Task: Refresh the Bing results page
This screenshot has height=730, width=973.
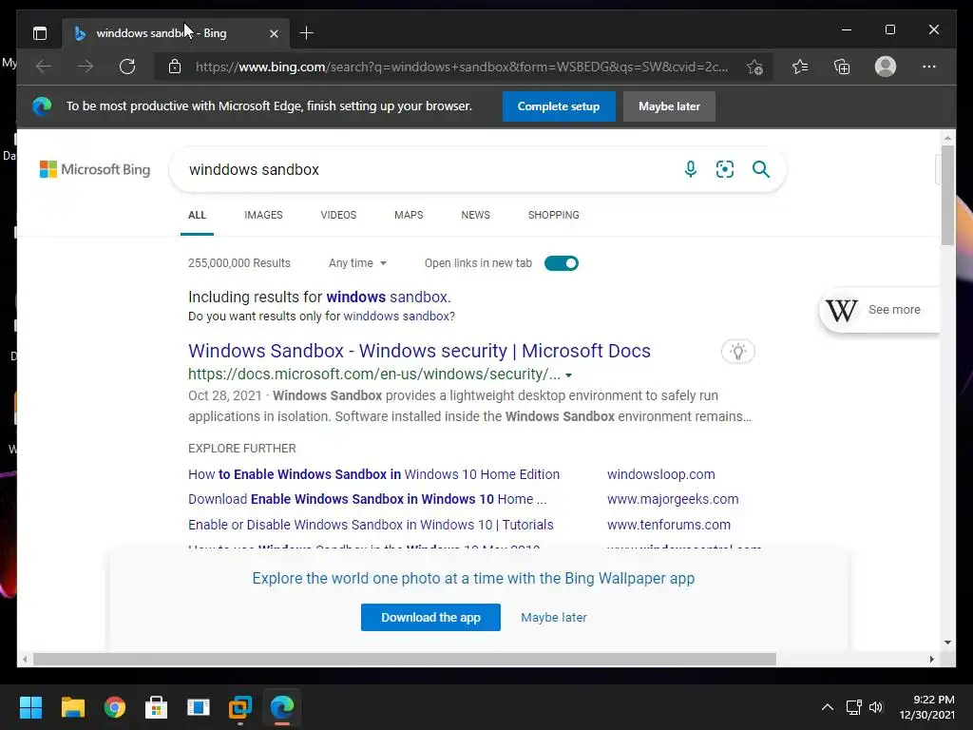Action: (x=127, y=67)
